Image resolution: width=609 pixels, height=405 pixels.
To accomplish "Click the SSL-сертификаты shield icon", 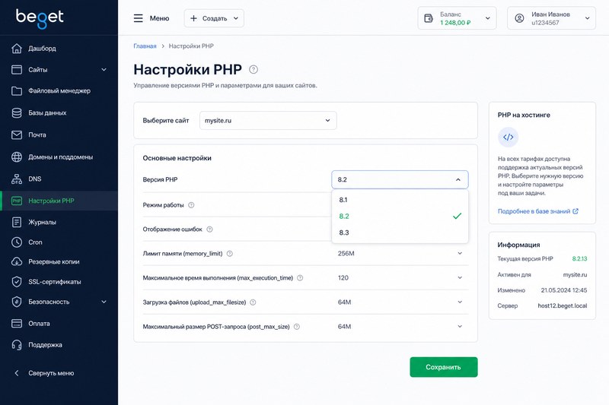I will (x=17, y=282).
